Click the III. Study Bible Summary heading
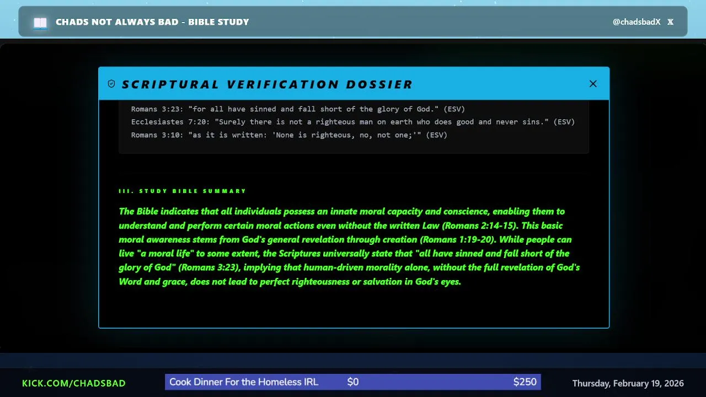Image resolution: width=706 pixels, height=397 pixels. point(183,191)
